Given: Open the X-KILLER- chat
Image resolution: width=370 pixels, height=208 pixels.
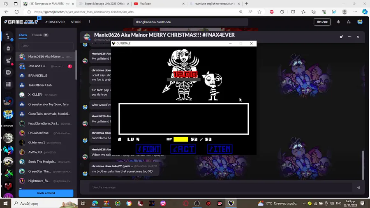Looking at the screenshot, I should point(46,95).
